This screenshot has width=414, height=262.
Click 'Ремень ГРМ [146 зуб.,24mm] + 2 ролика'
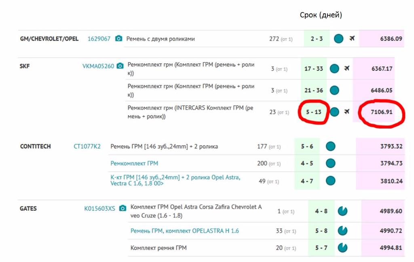[164, 146]
